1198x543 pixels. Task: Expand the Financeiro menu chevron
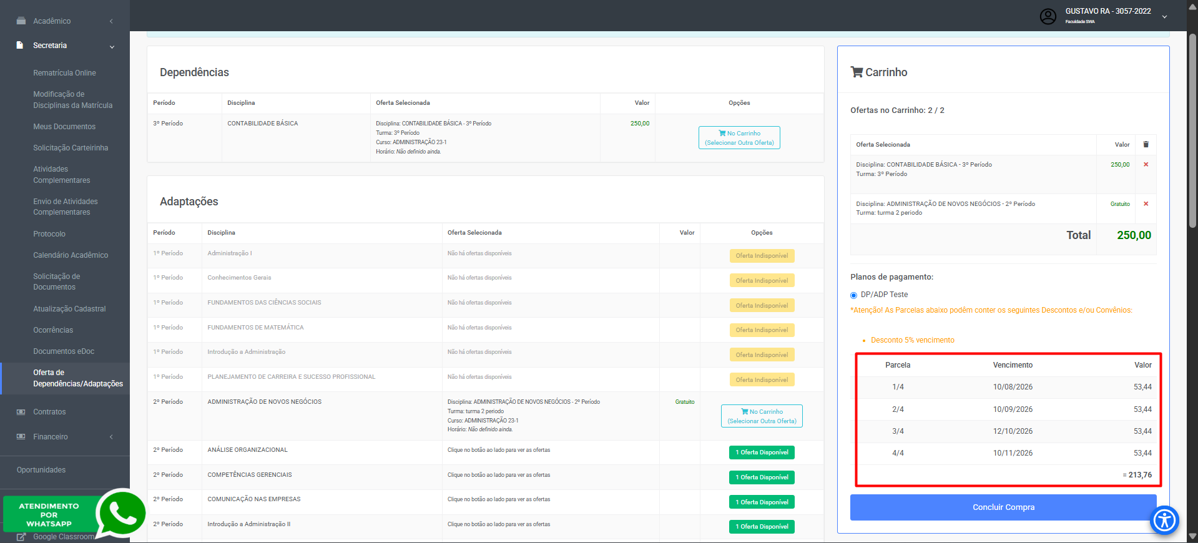111,437
